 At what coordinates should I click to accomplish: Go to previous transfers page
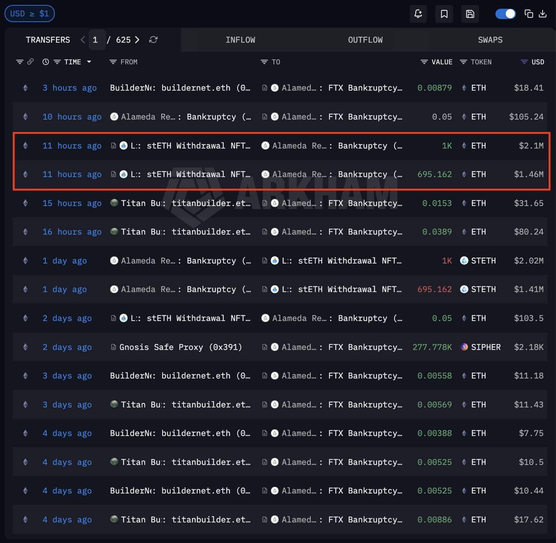83,40
